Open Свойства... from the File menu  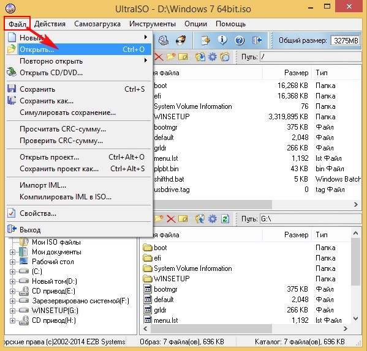tap(79, 213)
